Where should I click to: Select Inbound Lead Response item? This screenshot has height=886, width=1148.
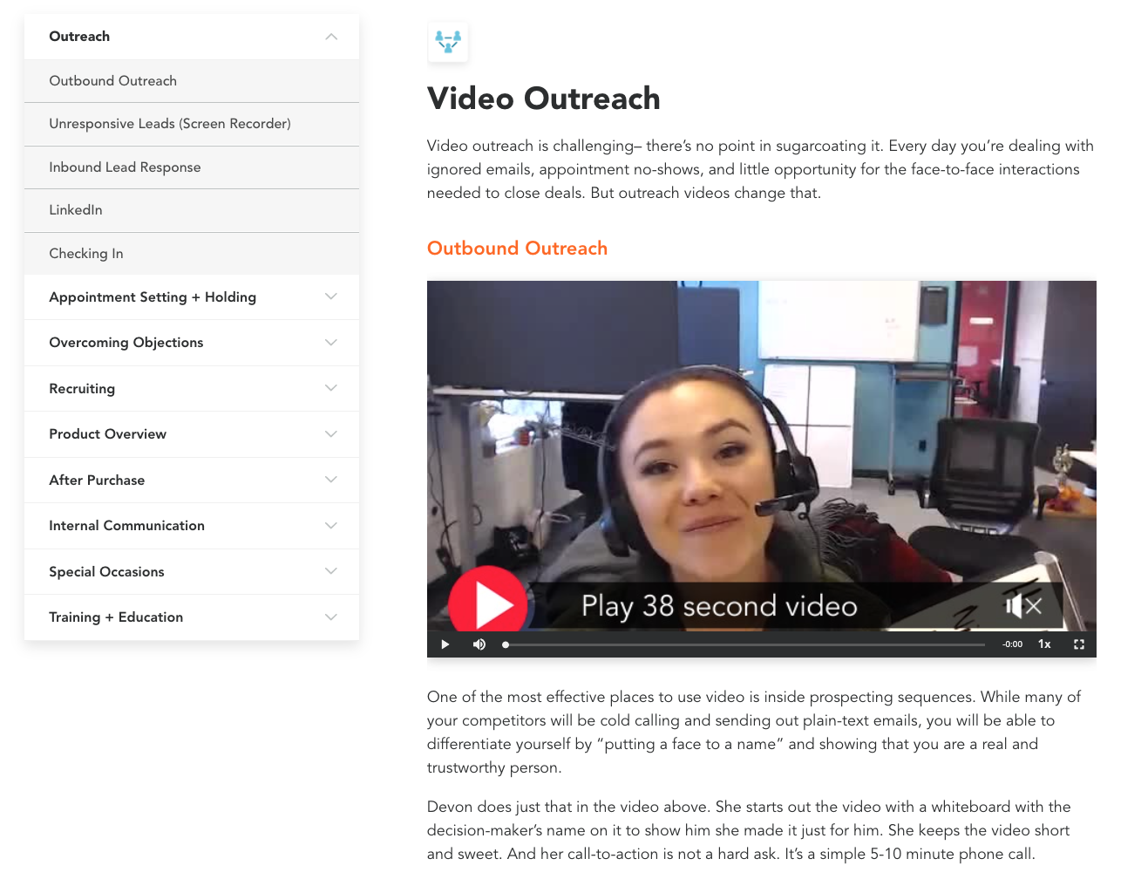[x=192, y=167]
